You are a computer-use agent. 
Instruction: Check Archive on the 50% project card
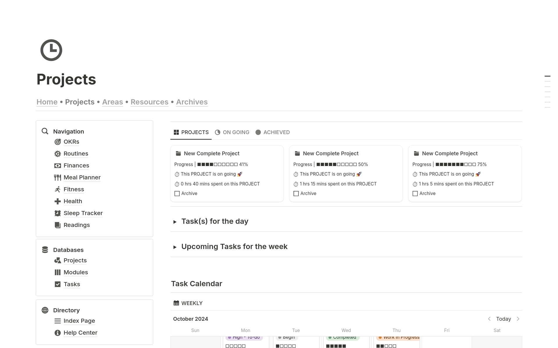pyautogui.click(x=296, y=194)
